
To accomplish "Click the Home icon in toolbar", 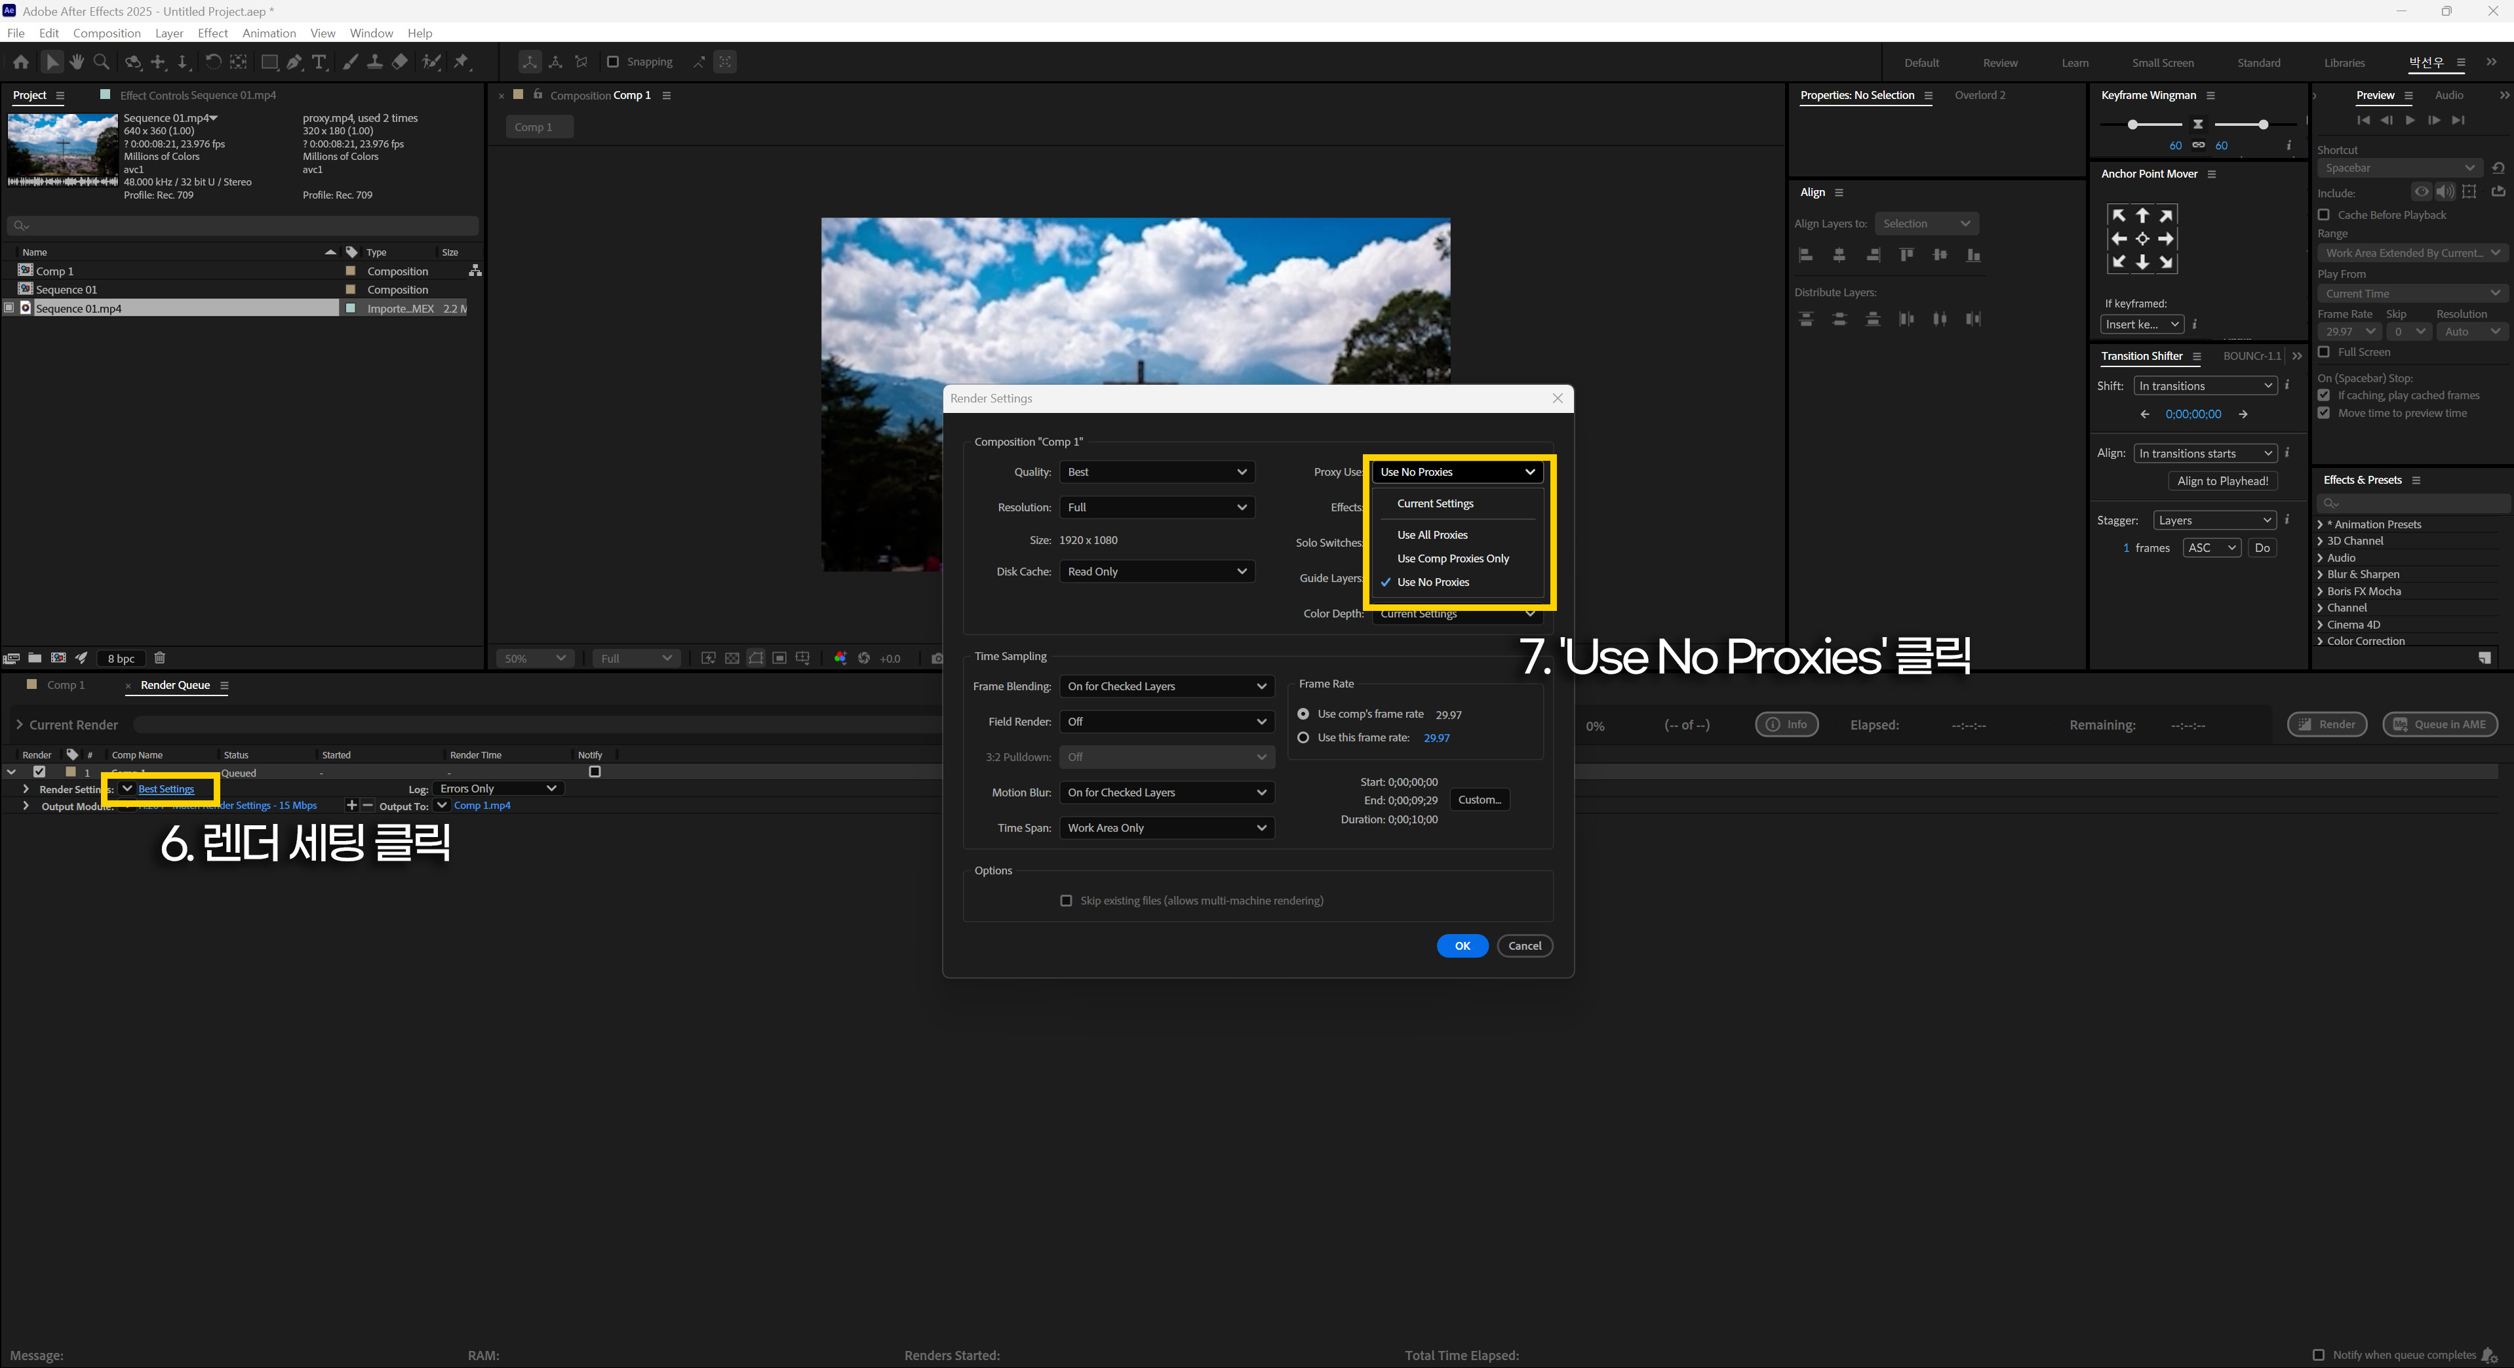I will [x=20, y=62].
